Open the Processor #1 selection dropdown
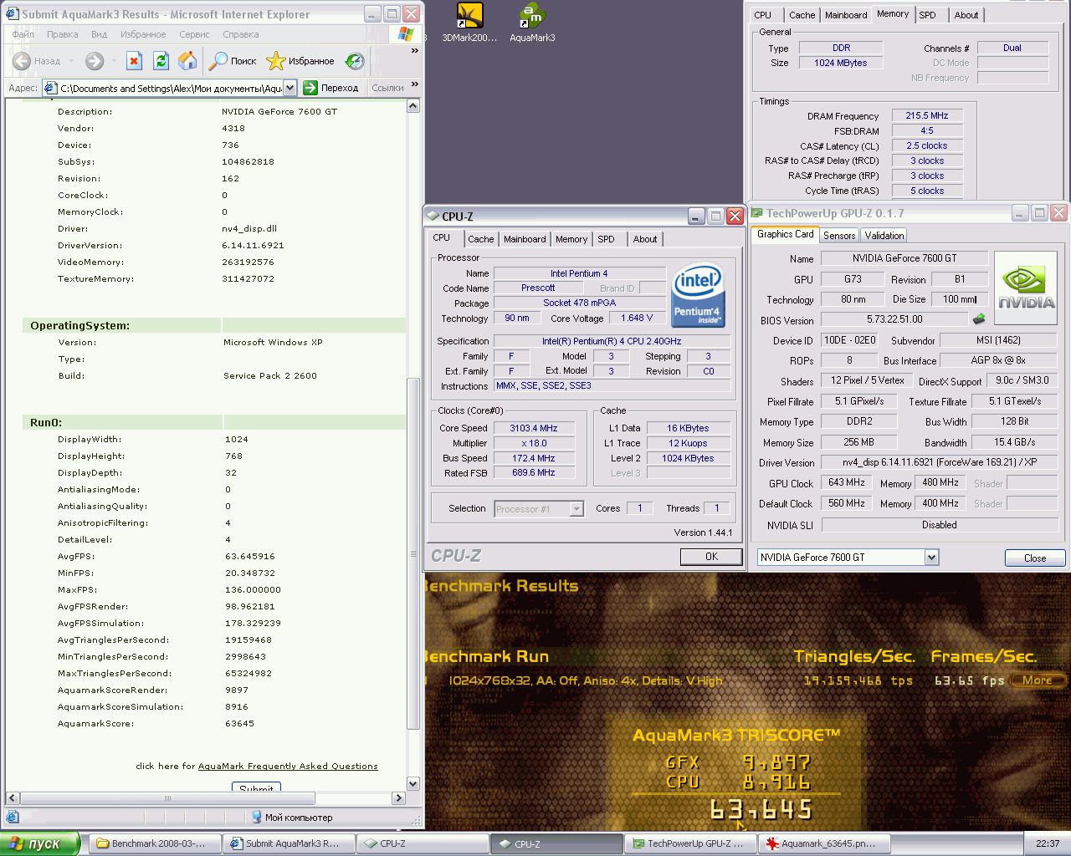The height and width of the screenshot is (856, 1071). [x=576, y=509]
